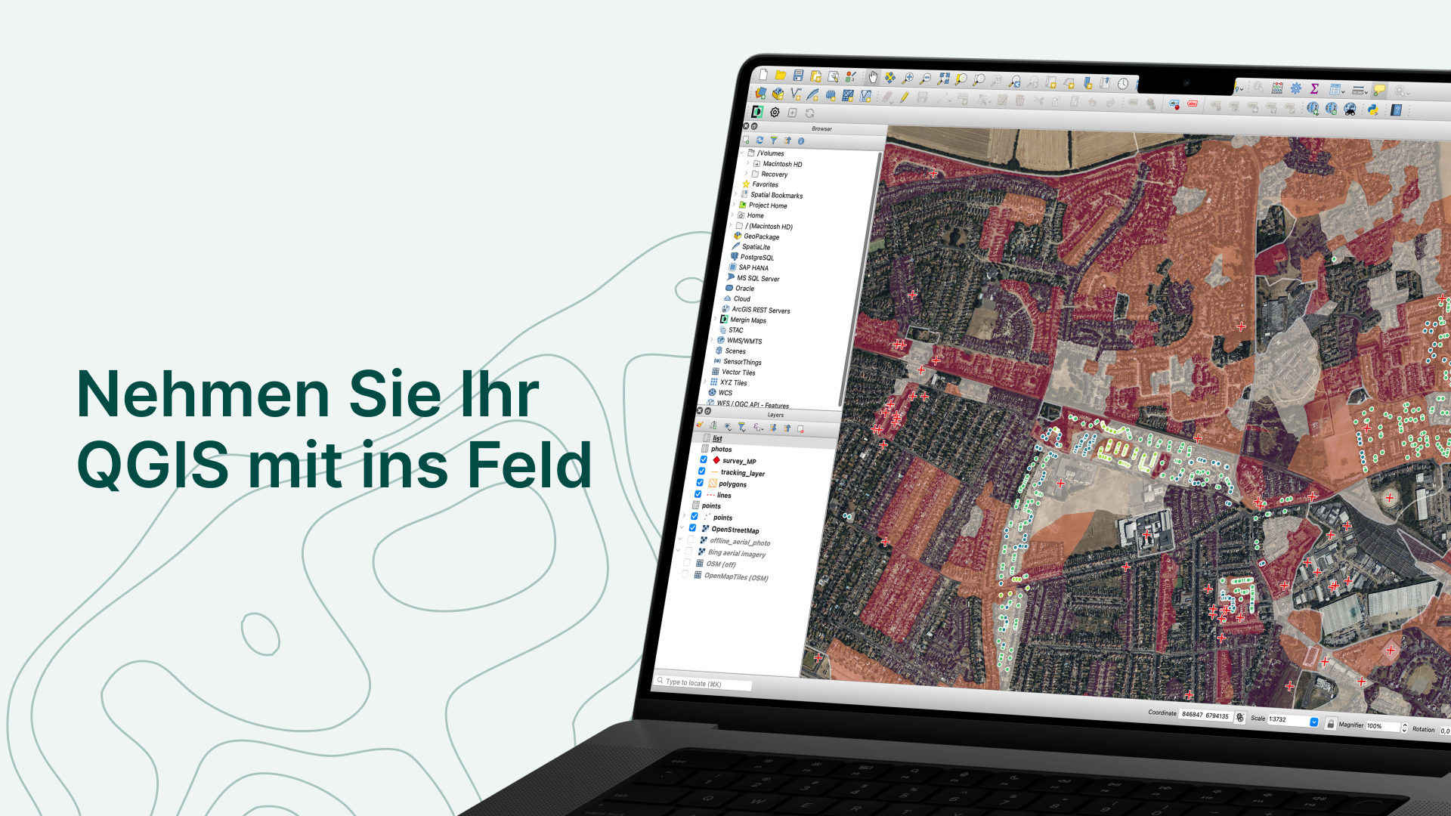The image size is (1451, 816).
Task: Open the filter-by-expression dropdown in Layers
Action: pos(759,428)
